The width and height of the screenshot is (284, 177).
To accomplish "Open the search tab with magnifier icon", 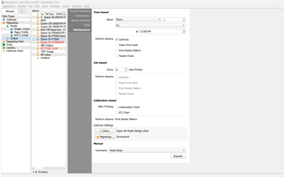I will (x=21, y=11).
